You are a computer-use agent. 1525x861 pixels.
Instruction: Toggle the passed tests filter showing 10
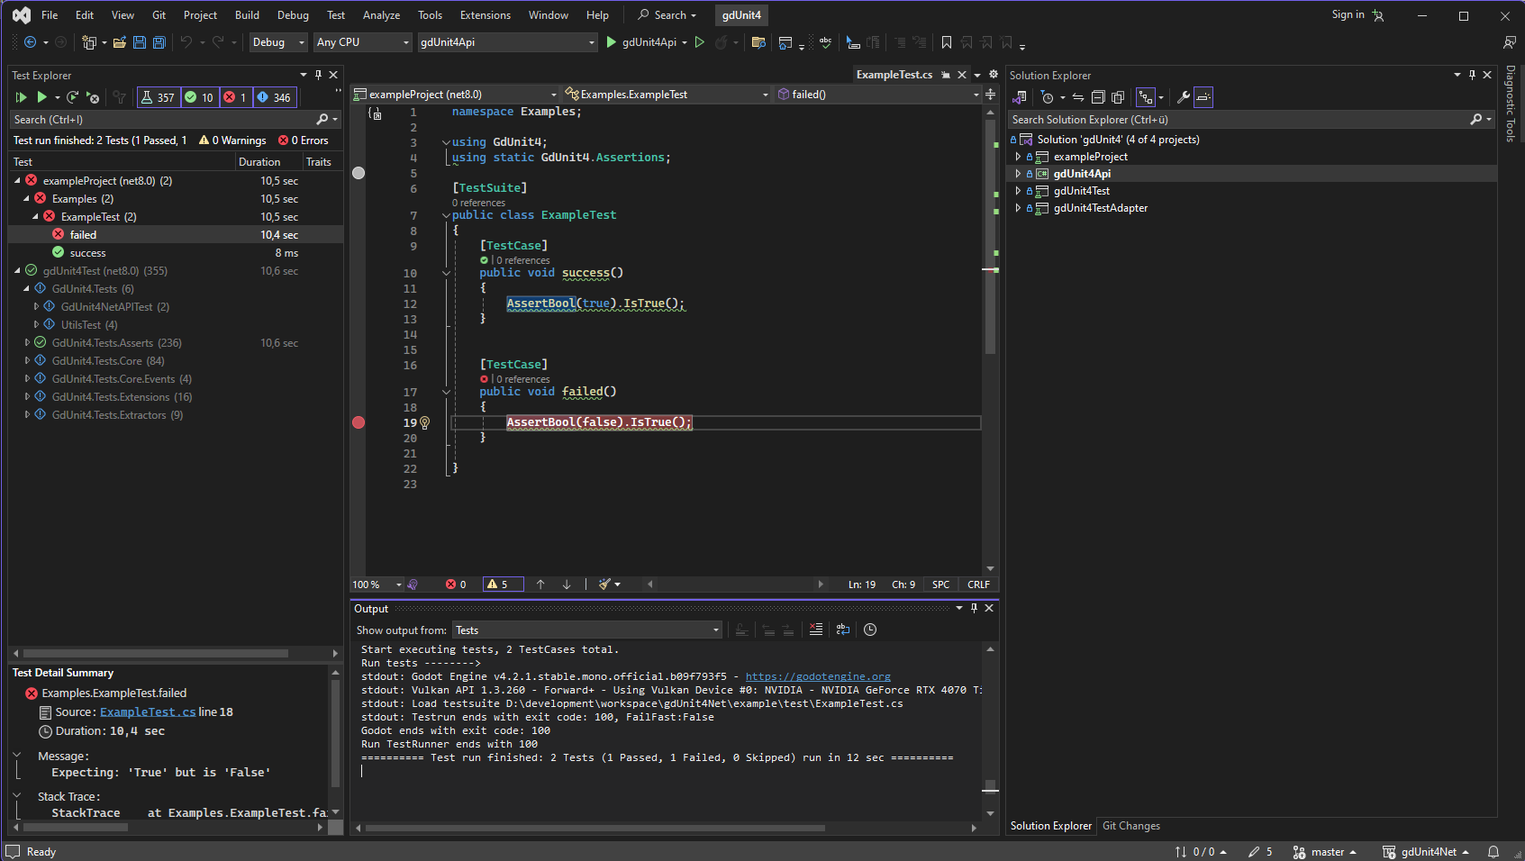coord(199,97)
